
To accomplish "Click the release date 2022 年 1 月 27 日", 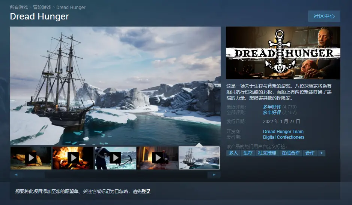I will click(x=281, y=122).
